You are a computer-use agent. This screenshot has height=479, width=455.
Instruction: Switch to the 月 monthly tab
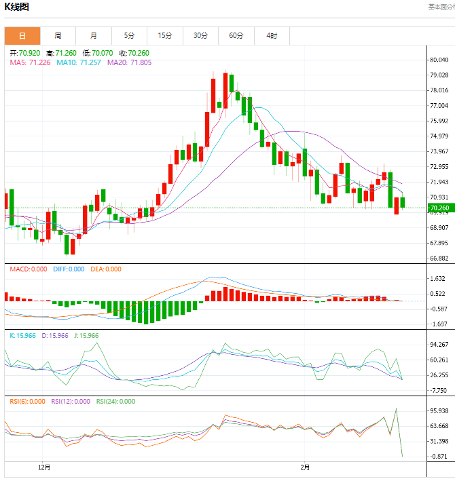tap(94, 36)
